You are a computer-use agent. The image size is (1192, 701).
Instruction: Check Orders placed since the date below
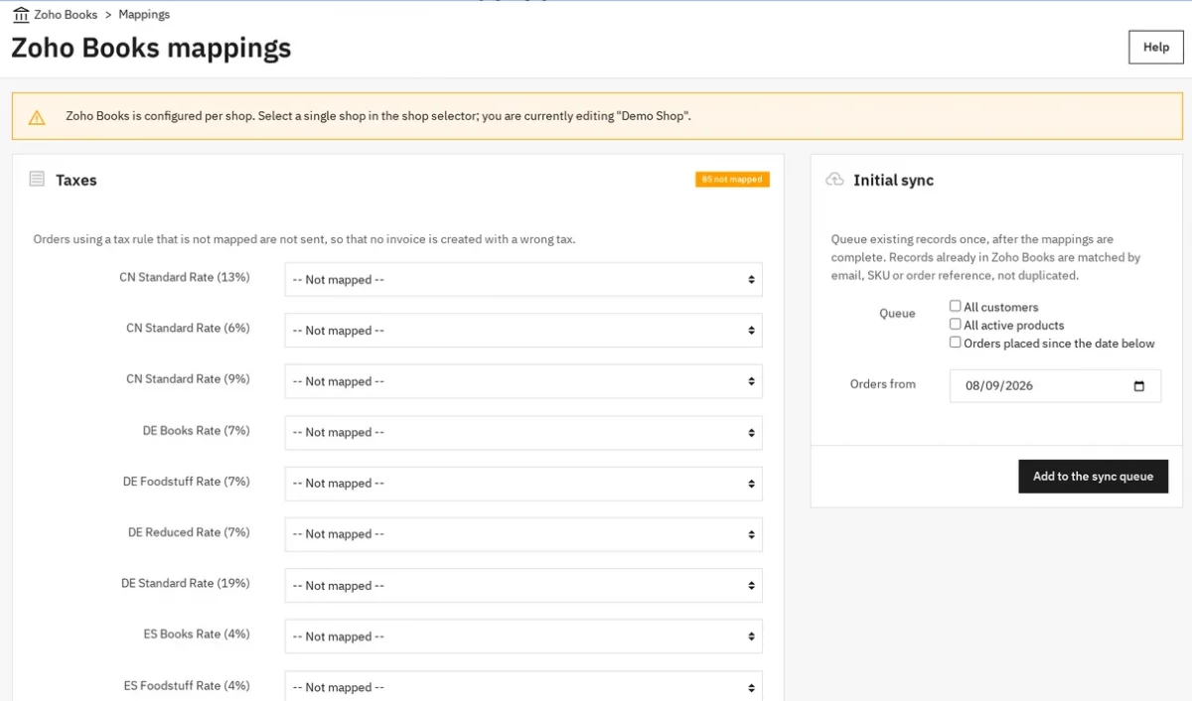point(955,343)
